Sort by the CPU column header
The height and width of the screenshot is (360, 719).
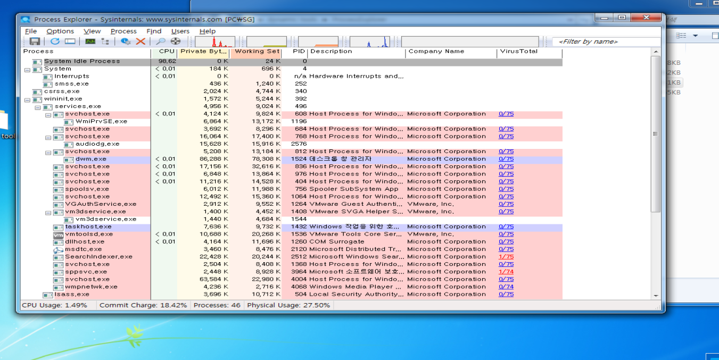pyautogui.click(x=164, y=52)
